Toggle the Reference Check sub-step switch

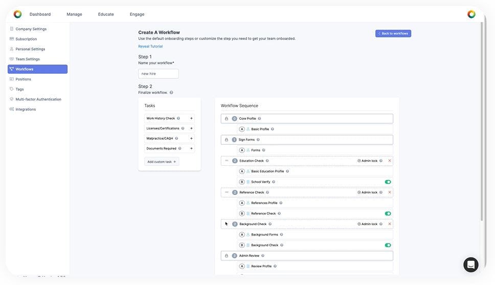pyautogui.click(x=388, y=213)
